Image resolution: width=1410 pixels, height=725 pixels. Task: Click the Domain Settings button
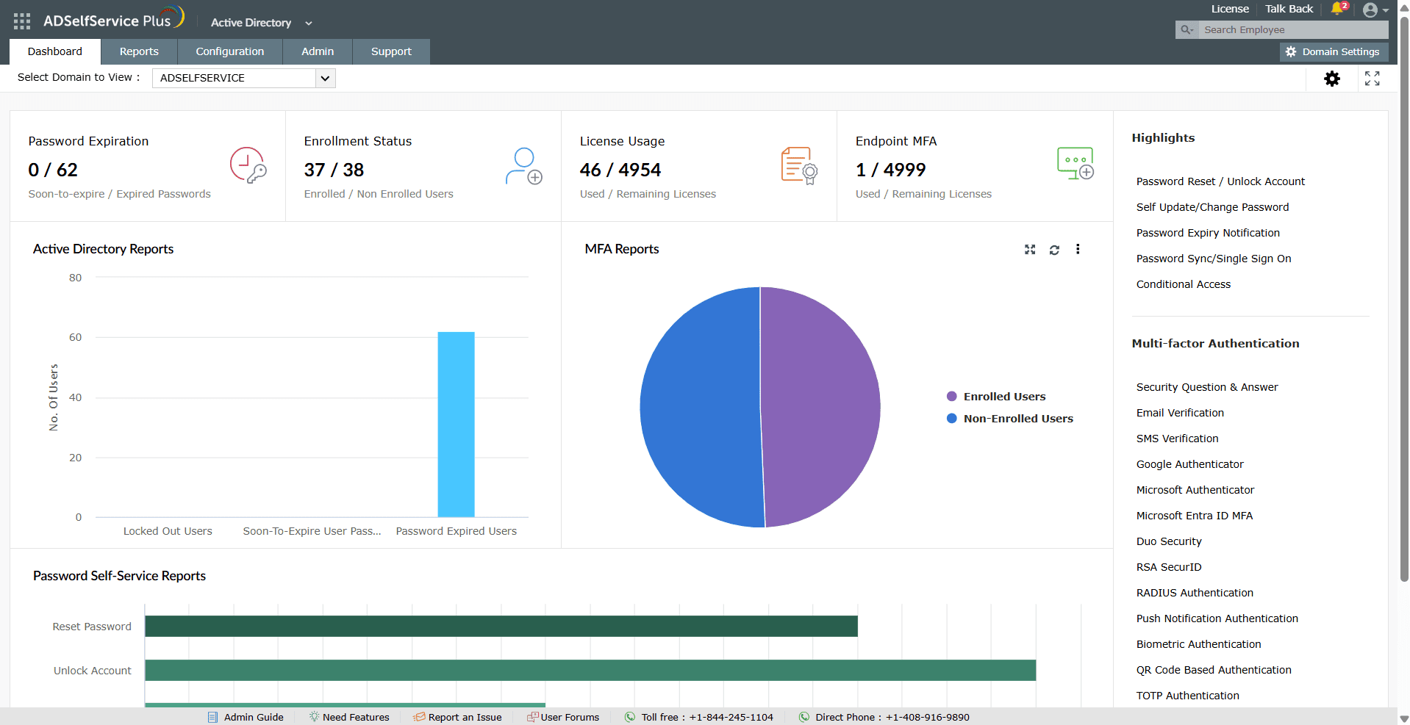tap(1334, 52)
